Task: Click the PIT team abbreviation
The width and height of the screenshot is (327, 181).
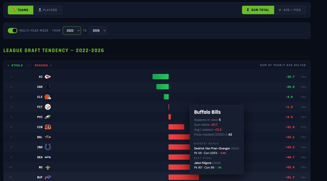Action: pos(40,107)
